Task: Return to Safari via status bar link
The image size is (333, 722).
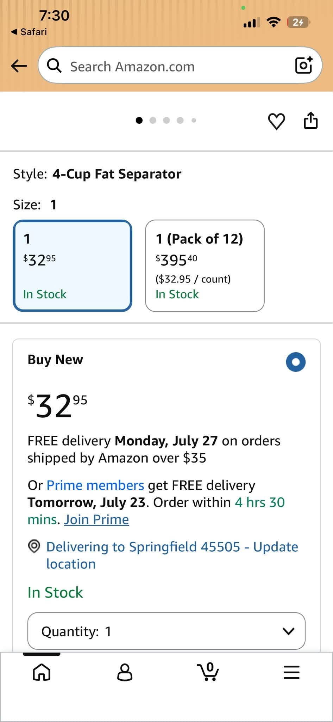Action: 29,32
